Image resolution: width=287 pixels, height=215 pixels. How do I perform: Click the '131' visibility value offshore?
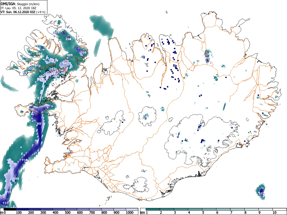[x=5, y=203]
